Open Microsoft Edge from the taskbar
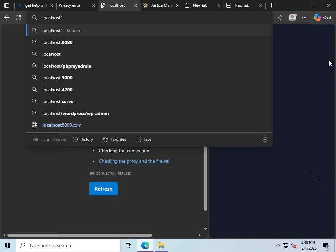This screenshot has height=252, width=336. [145, 245]
